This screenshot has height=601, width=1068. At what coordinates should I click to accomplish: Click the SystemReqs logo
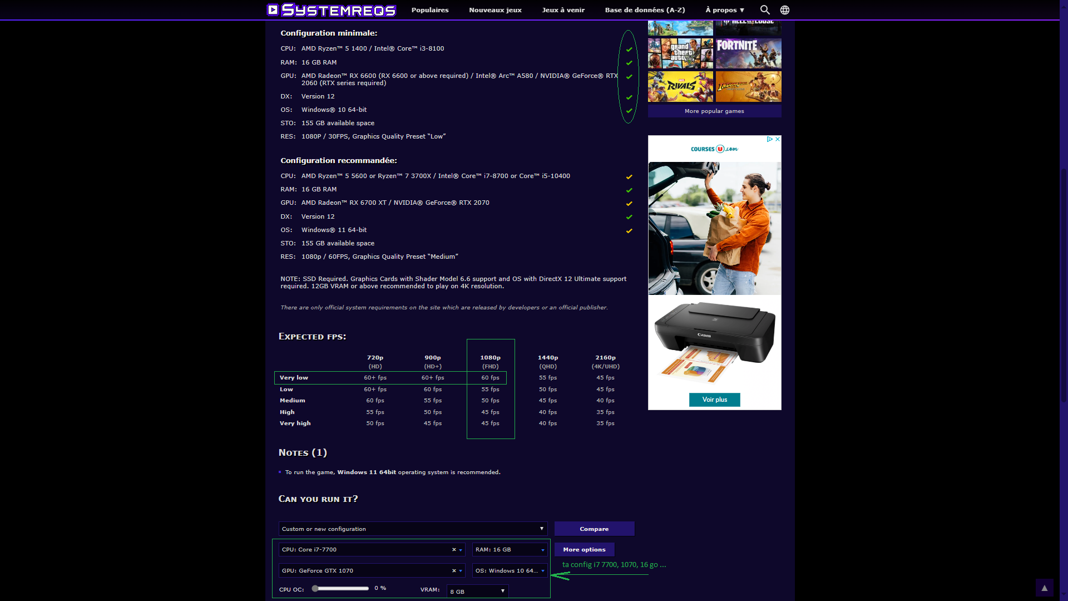tap(332, 10)
